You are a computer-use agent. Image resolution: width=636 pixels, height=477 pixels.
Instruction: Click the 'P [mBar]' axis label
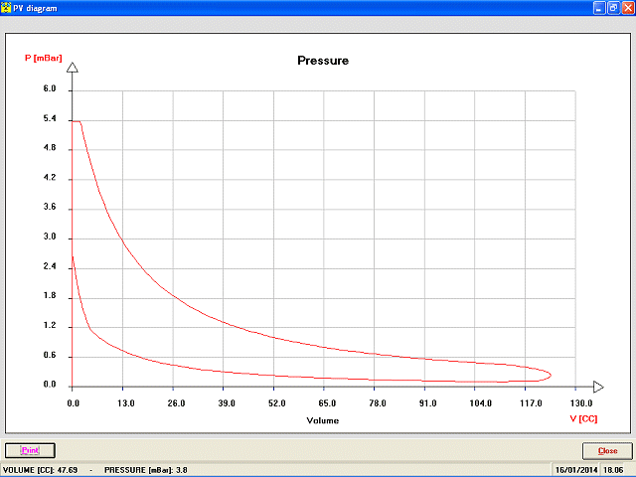pyautogui.click(x=44, y=58)
